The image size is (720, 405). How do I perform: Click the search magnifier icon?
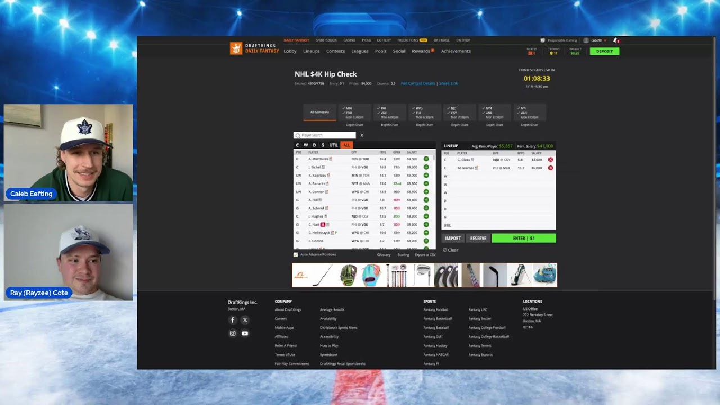coord(298,136)
